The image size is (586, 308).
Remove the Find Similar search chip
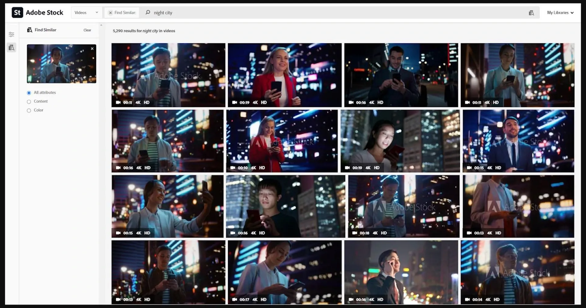(110, 13)
